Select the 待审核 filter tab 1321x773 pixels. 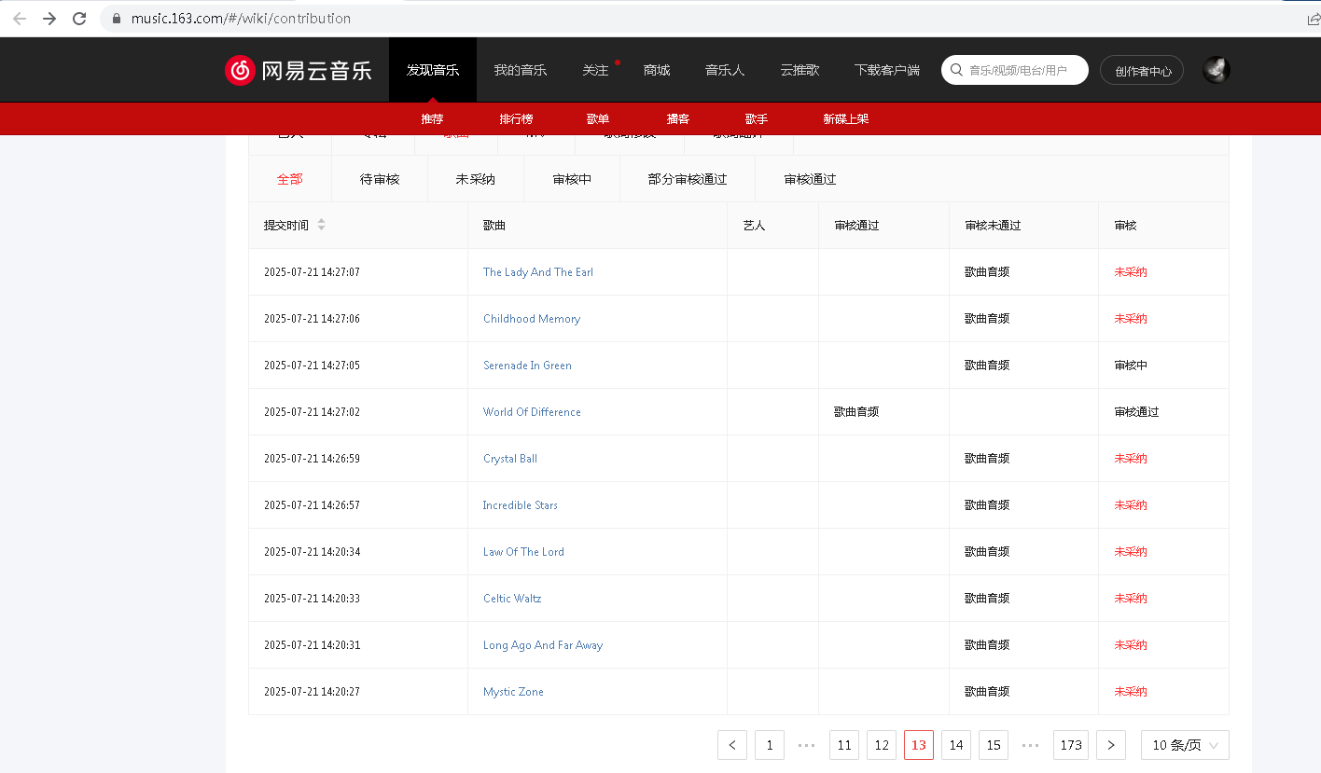tap(380, 179)
